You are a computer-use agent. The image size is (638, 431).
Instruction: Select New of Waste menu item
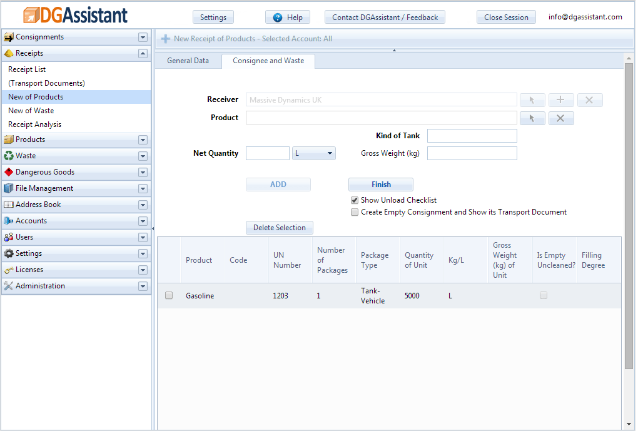76,111
